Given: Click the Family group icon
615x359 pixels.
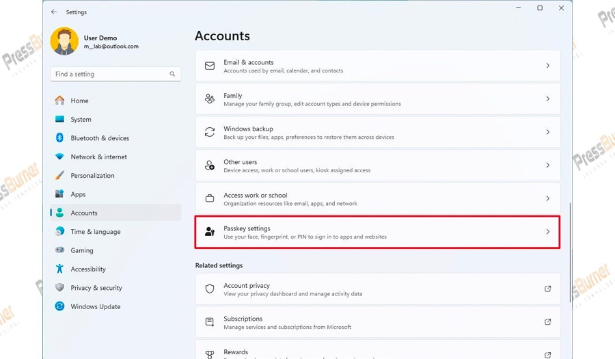Looking at the screenshot, I should click(210, 99).
